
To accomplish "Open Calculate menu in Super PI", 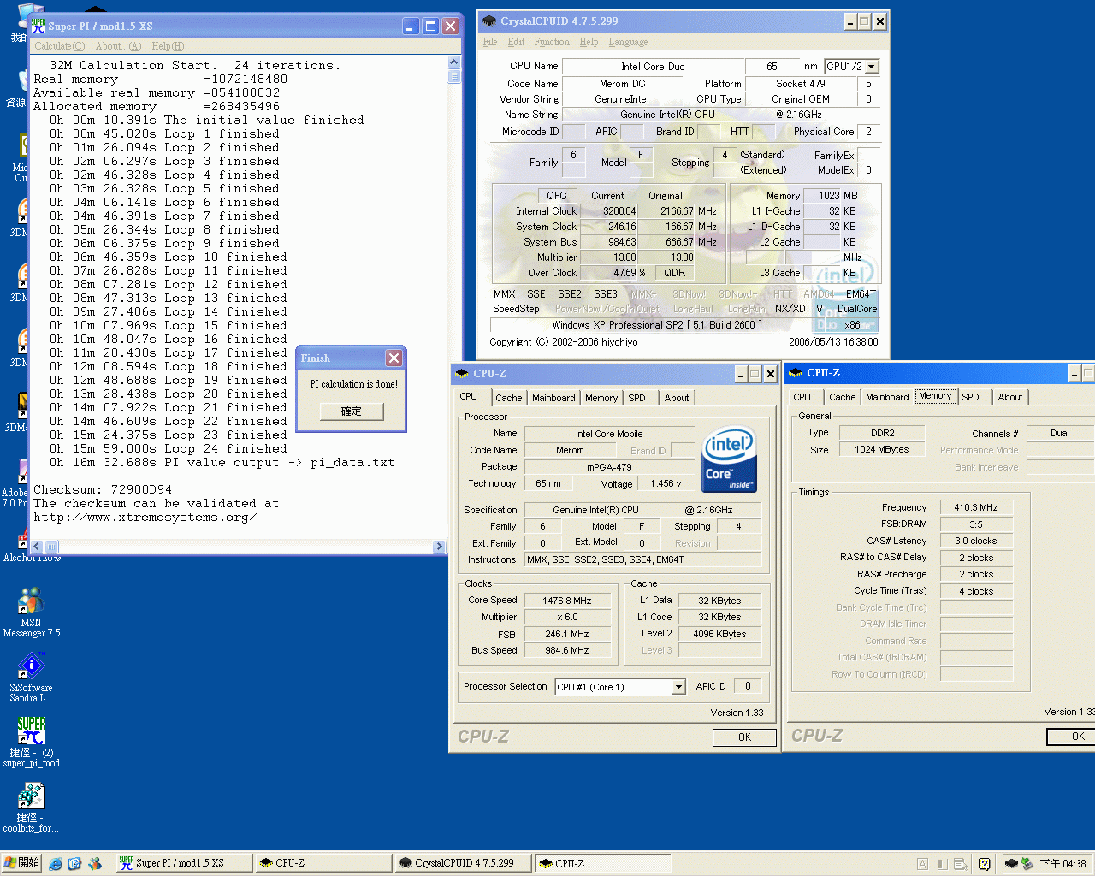I will pyautogui.click(x=59, y=46).
